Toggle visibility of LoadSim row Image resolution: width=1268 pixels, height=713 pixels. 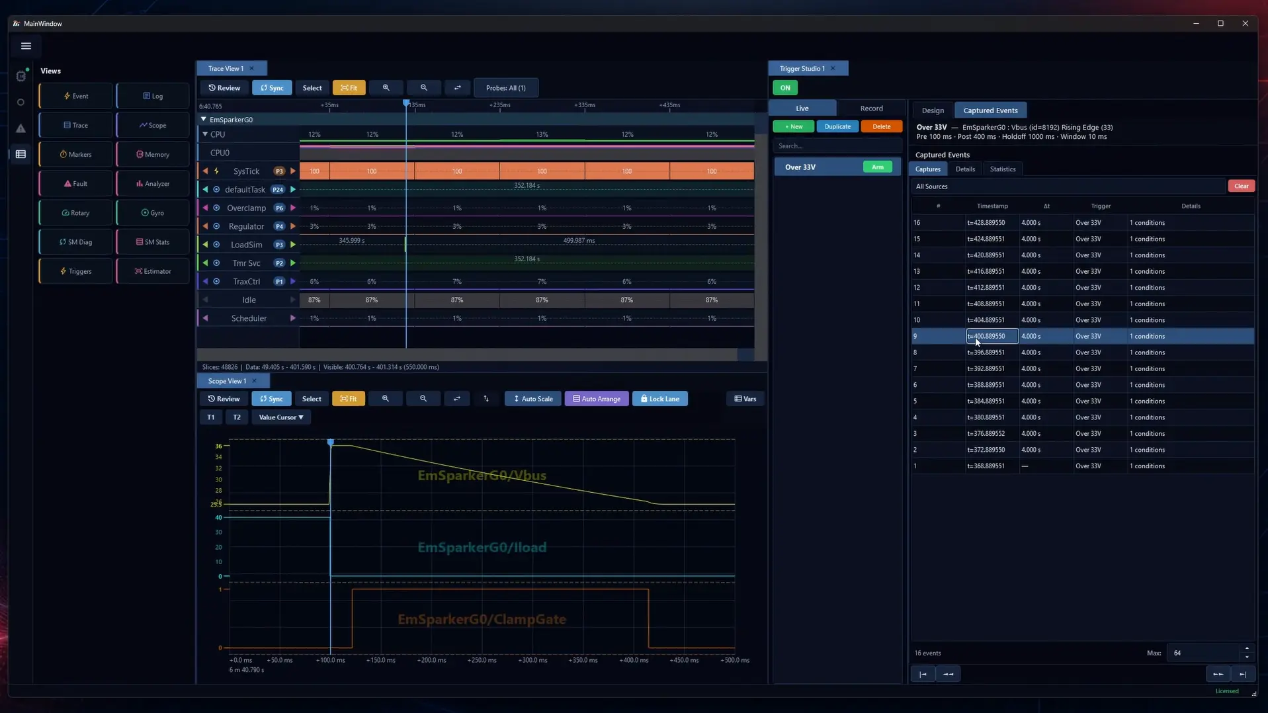(x=216, y=245)
